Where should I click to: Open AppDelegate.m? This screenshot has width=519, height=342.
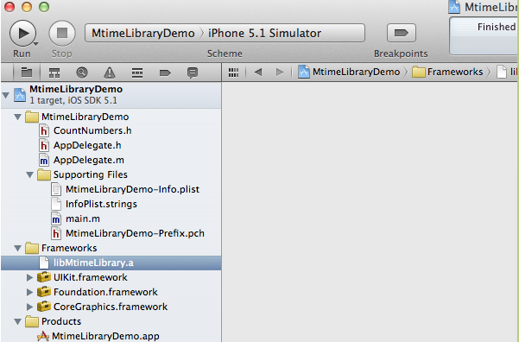(89, 161)
